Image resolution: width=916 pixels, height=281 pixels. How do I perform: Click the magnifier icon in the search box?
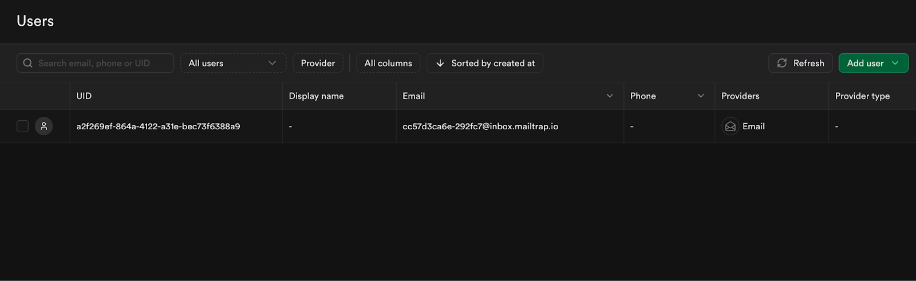click(x=27, y=63)
